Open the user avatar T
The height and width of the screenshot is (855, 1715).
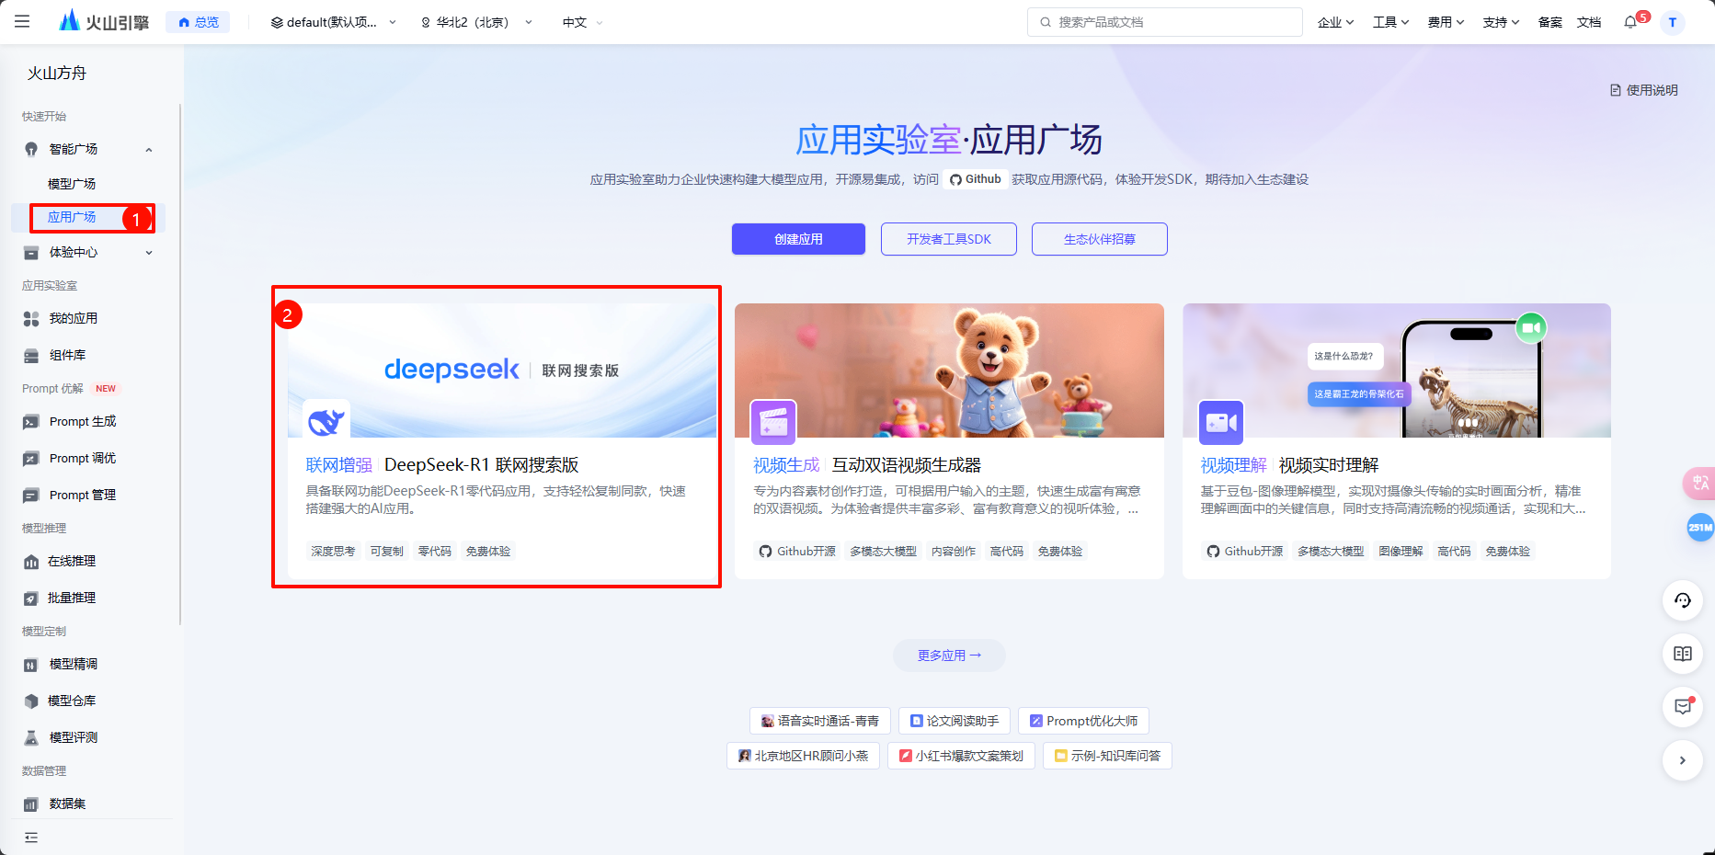(x=1673, y=22)
